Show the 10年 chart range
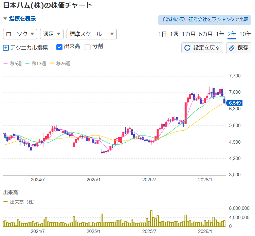Viewport: 255px width, 236px height. tap(245, 34)
